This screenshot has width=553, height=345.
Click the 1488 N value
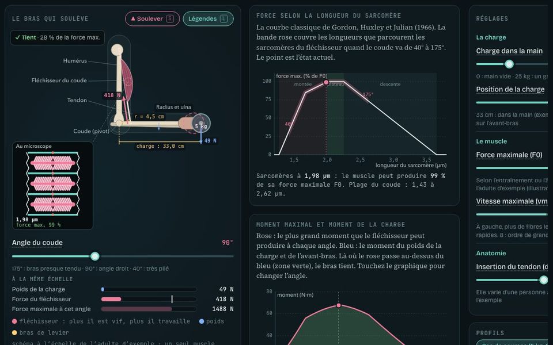pos(223,309)
